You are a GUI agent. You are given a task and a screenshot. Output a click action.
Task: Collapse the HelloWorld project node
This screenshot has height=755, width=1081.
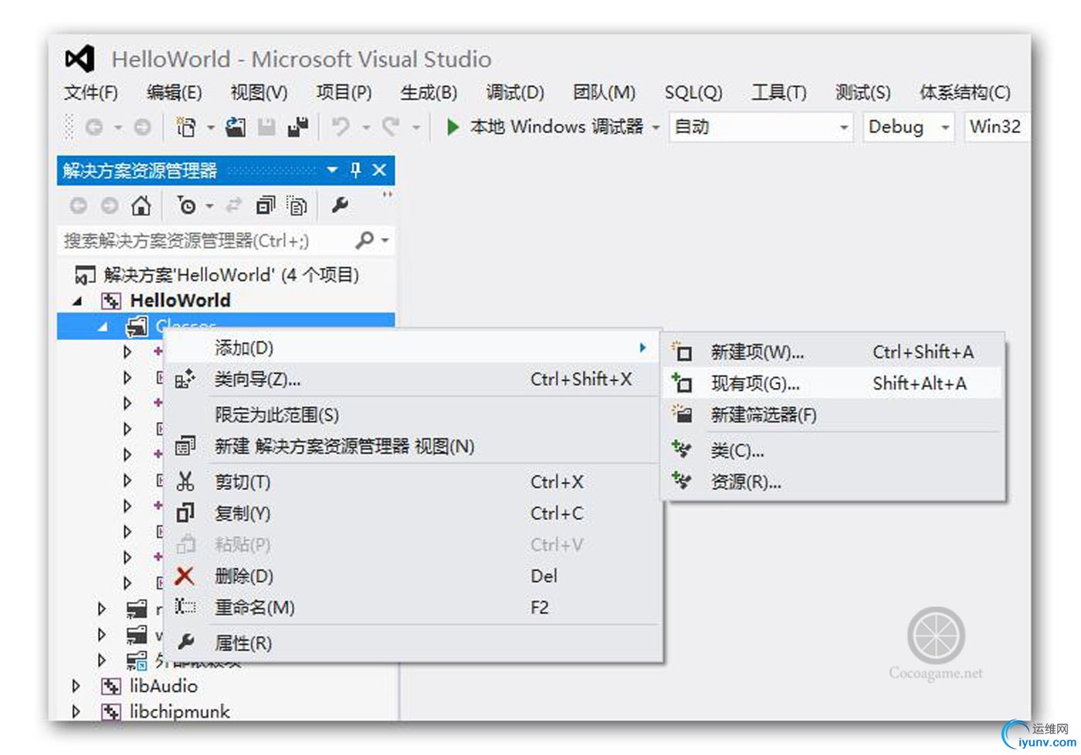pyautogui.click(x=77, y=301)
